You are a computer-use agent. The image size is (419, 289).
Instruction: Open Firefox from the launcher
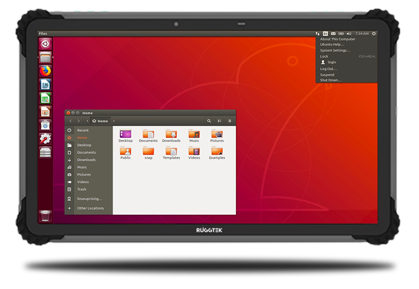click(45, 71)
